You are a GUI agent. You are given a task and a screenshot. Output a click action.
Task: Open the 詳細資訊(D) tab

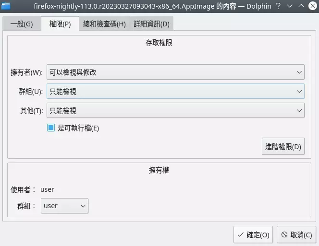151,24
